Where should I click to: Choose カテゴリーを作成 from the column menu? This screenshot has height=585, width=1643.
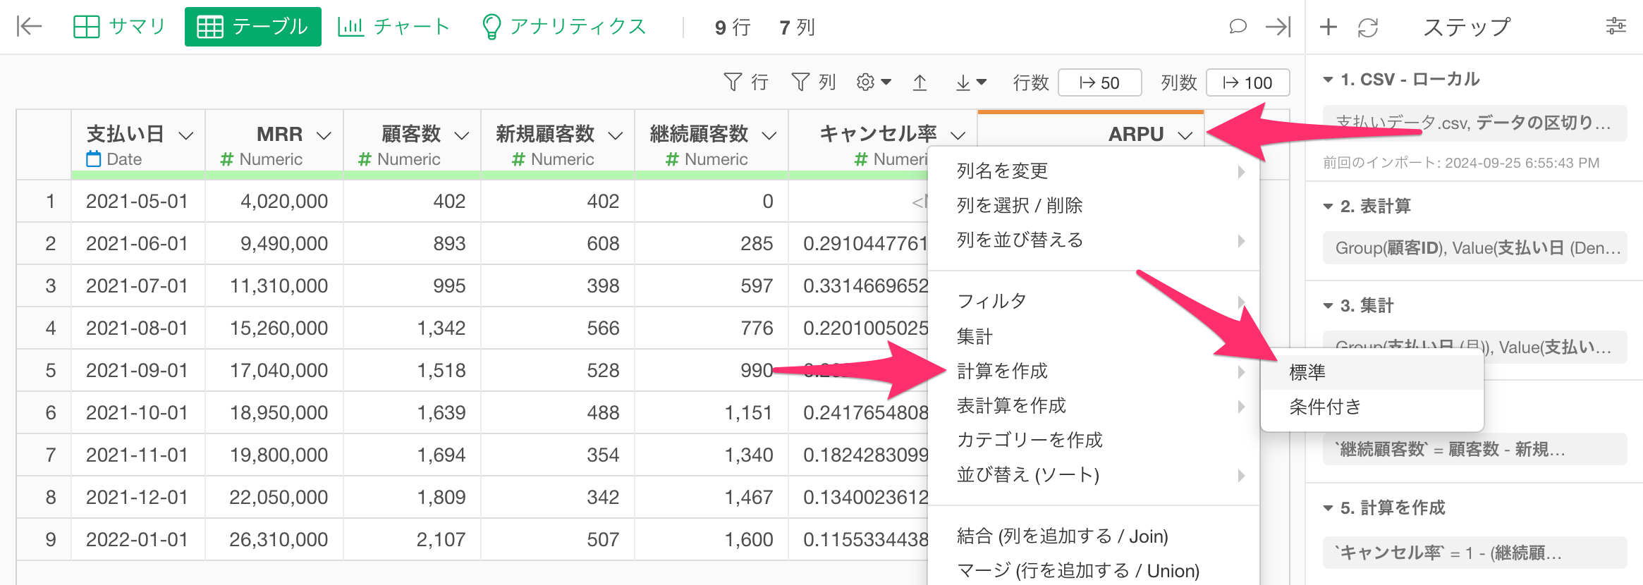pyautogui.click(x=1094, y=440)
